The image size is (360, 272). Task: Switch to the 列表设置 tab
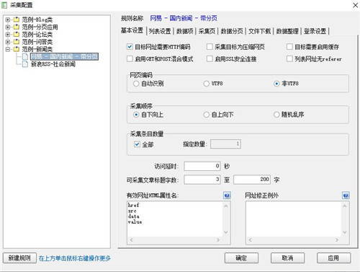(x=160, y=31)
